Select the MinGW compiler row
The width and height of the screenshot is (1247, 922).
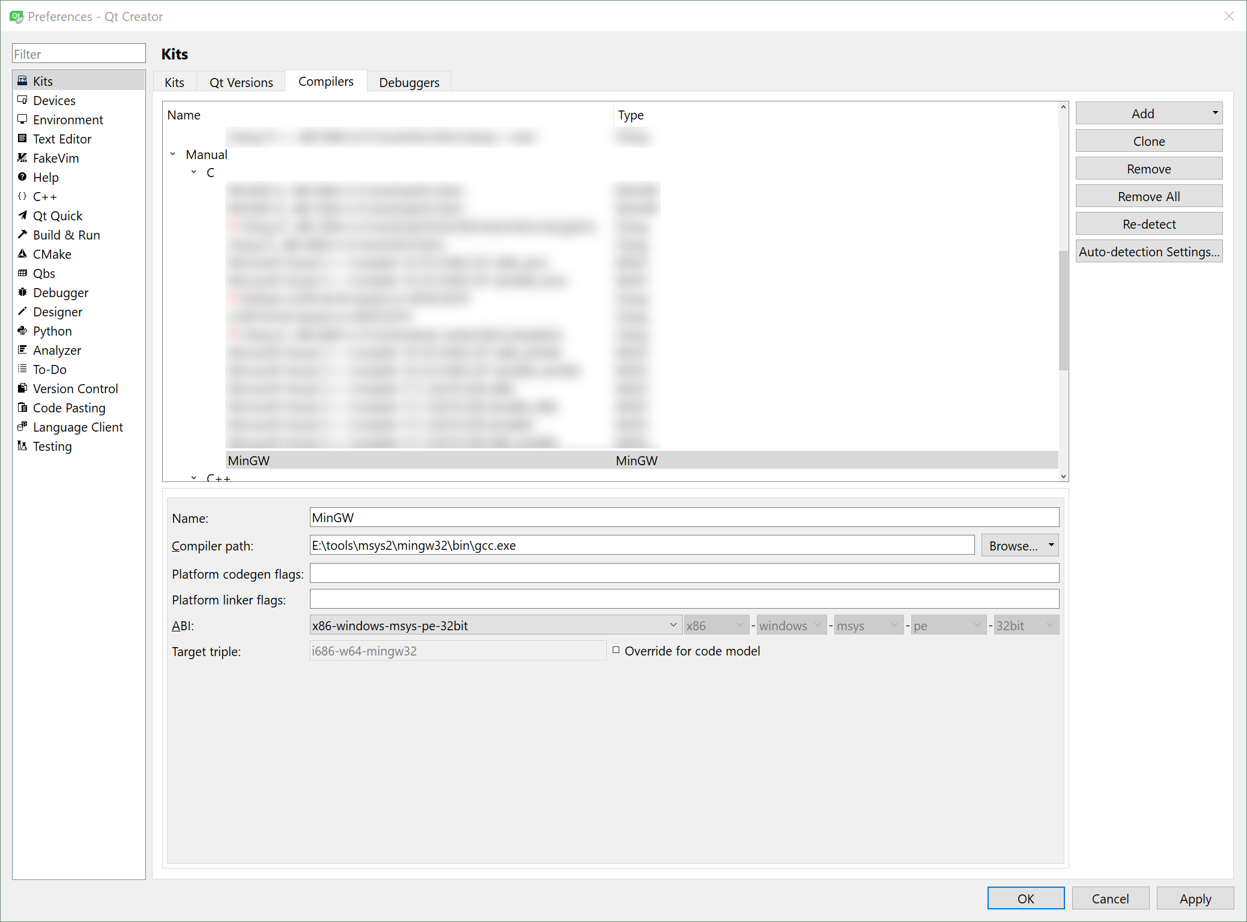pyautogui.click(x=642, y=460)
